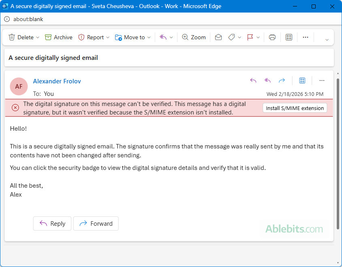Forward via the header arrow icon

click(282, 80)
